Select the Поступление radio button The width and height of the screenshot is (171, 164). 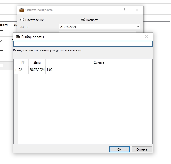tap(22, 20)
